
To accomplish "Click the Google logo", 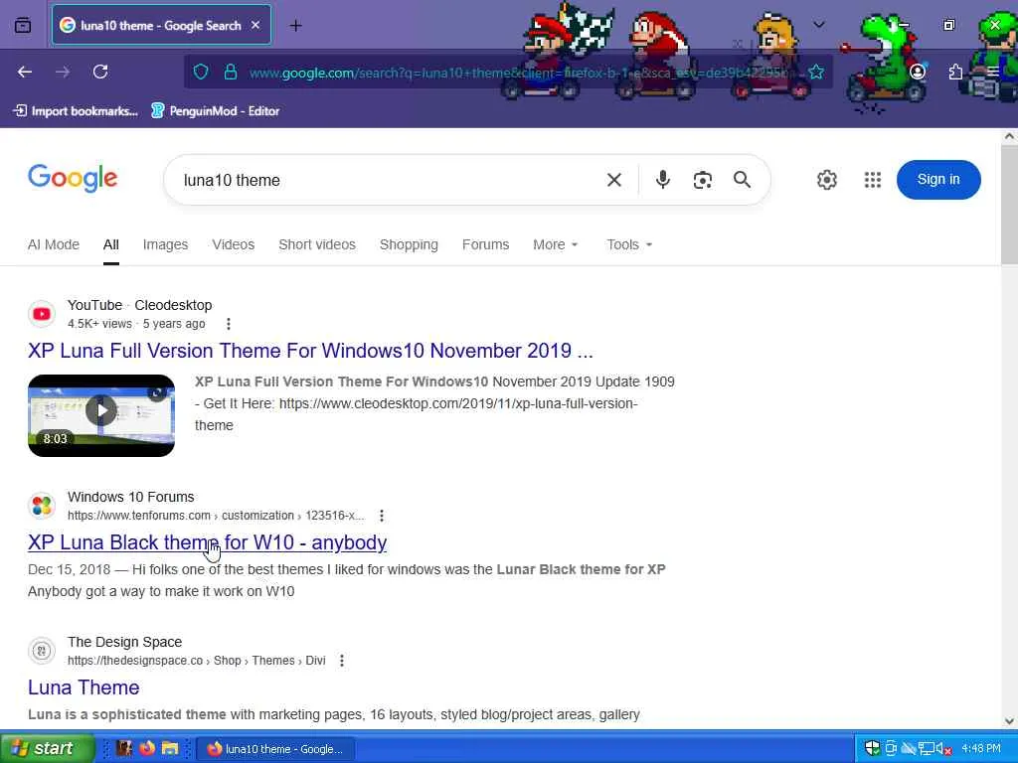I will point(73,179).
